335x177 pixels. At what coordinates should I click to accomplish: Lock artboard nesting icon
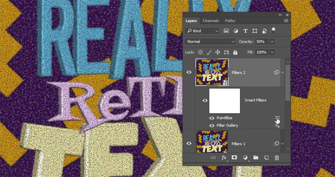[227, 52]
